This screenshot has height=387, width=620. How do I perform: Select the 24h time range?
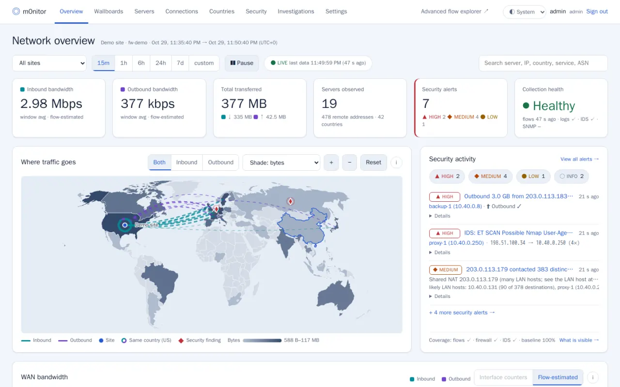pos(161,63)
